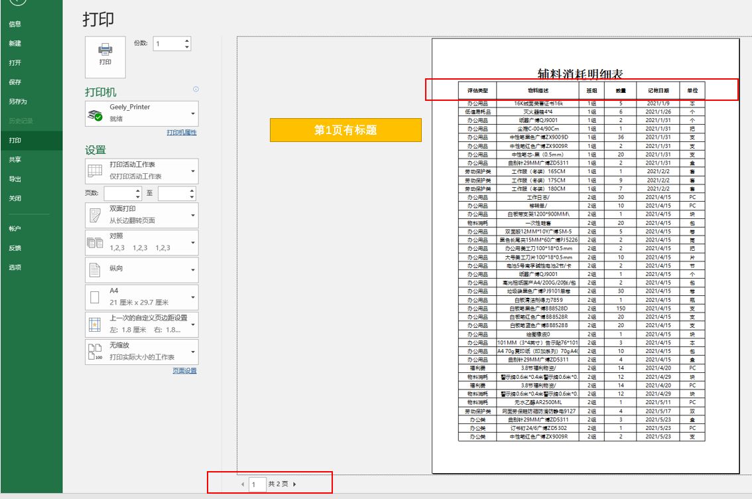Click the copies input field
This screenshot has height=499, width=752.
(168, 44)
